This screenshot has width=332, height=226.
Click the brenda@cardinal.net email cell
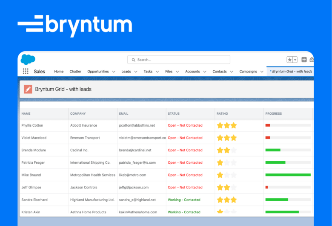tap(142, 150)
